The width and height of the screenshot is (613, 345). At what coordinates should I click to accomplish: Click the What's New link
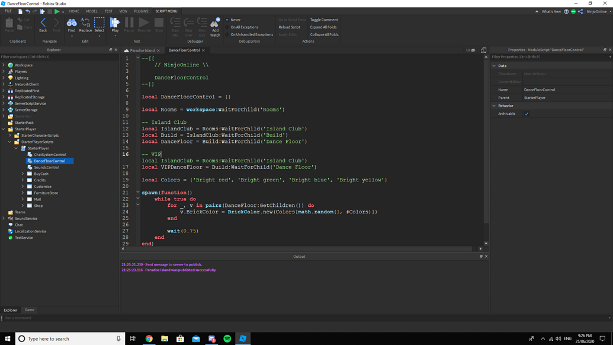tap(551, 11)
